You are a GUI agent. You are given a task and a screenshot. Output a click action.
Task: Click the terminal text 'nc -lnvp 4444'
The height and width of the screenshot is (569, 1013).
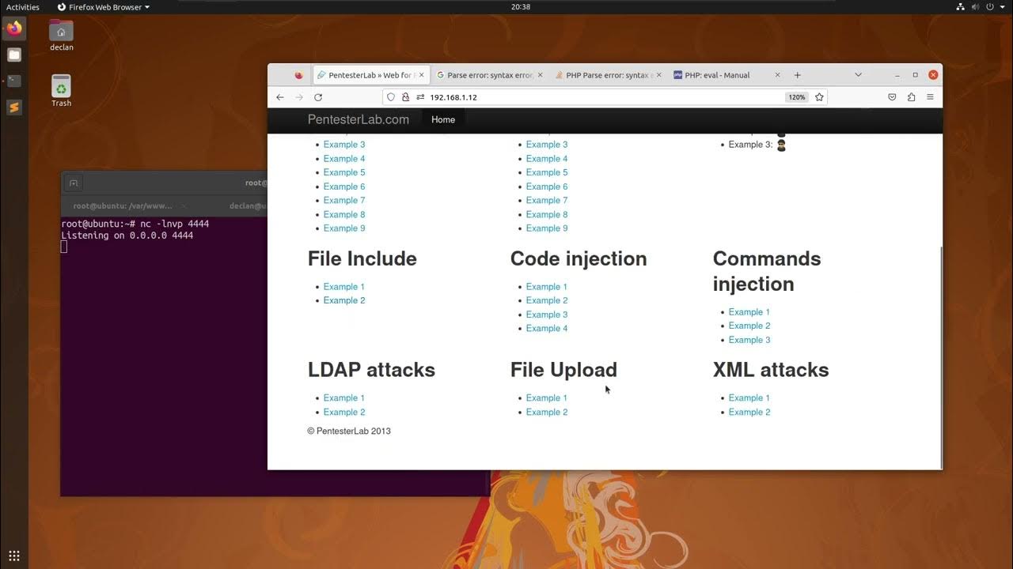pos(174,224)
